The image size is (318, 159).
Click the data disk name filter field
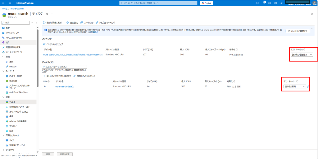click(64, 67)
